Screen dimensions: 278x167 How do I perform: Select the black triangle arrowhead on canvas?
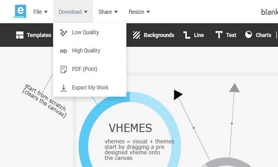point(178,95)
